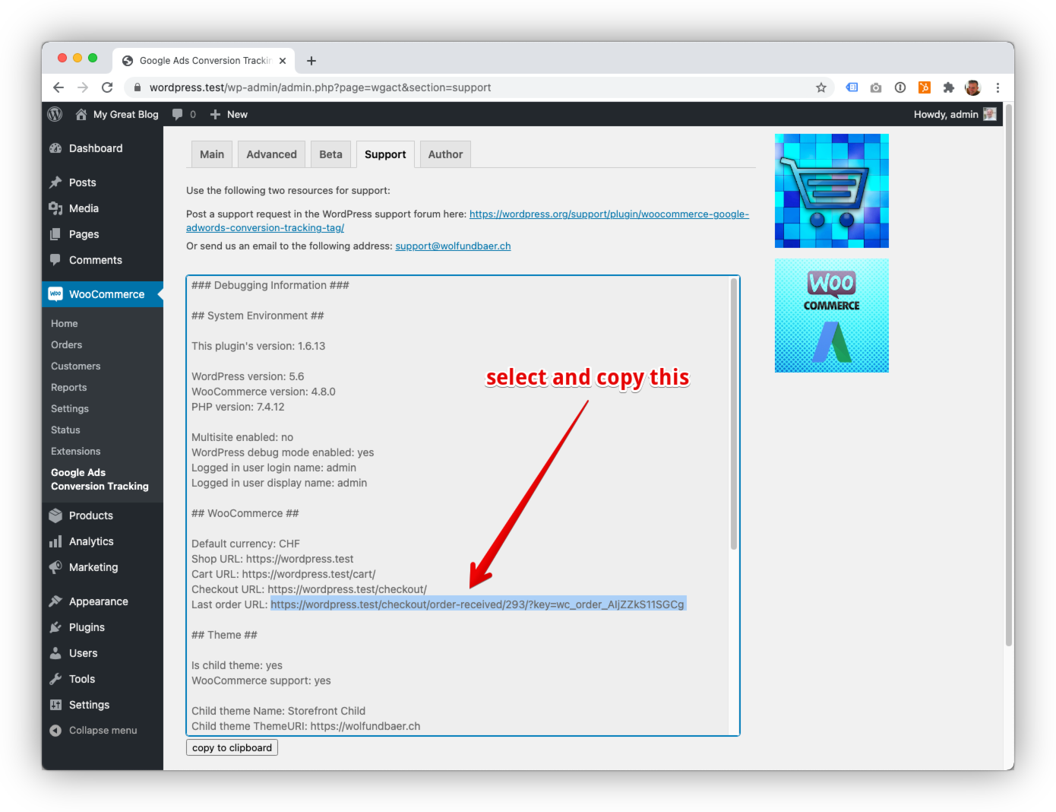
Task: Click the WordPress logo in admin bar
Action: pyautogui.click(x=54, y=114)
